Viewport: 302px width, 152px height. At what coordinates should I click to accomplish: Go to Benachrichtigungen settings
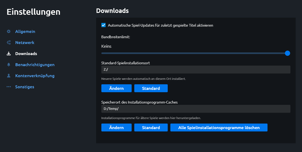point(35,65)
